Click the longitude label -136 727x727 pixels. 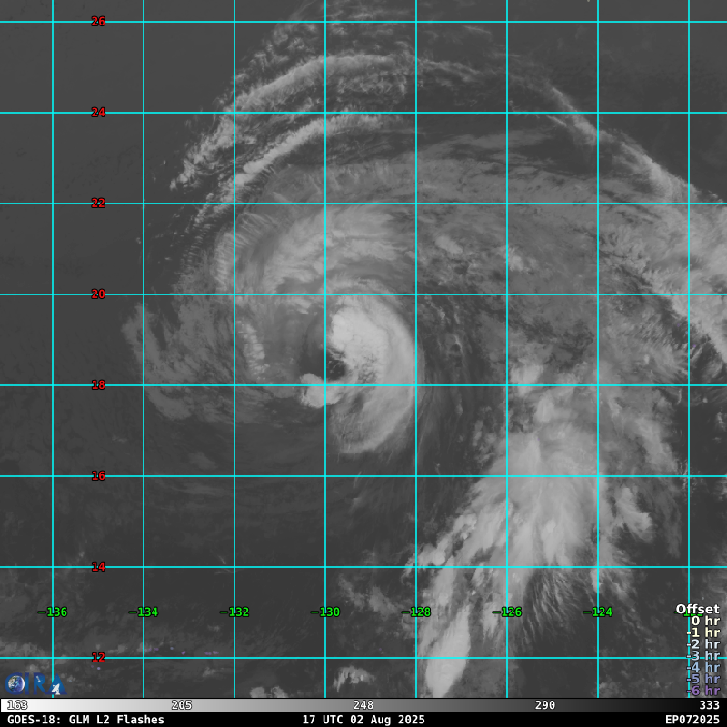[x=53, y=612]
